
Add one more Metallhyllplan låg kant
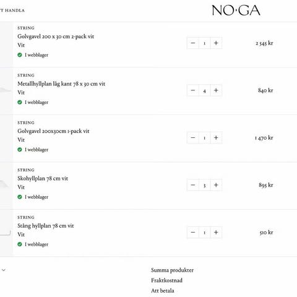[x=216, y=90]
